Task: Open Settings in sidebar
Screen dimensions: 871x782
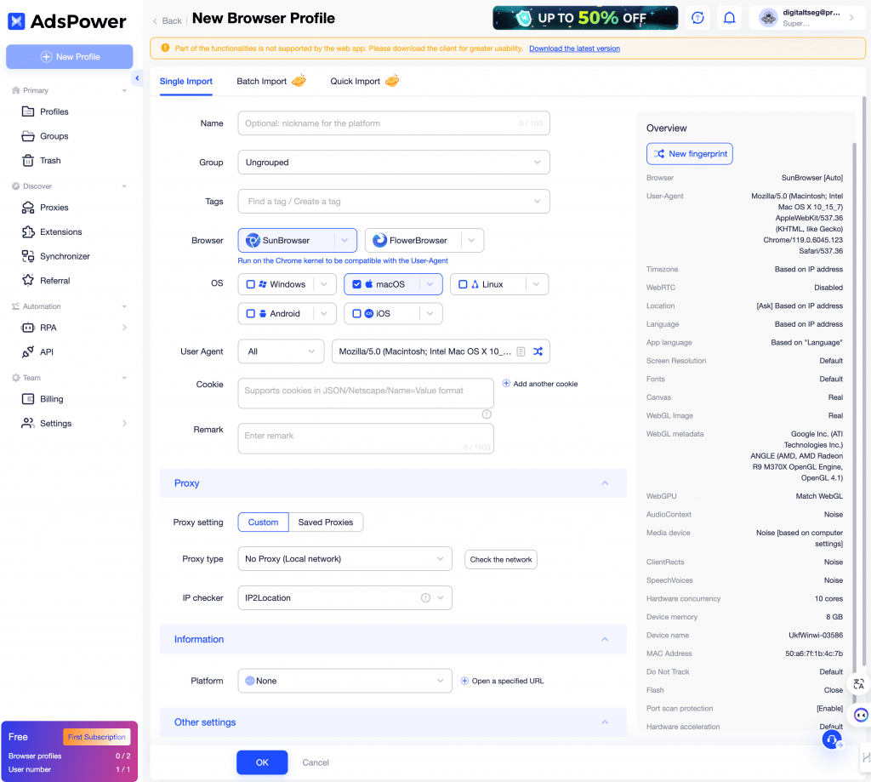Action: (x=55, y=424)
